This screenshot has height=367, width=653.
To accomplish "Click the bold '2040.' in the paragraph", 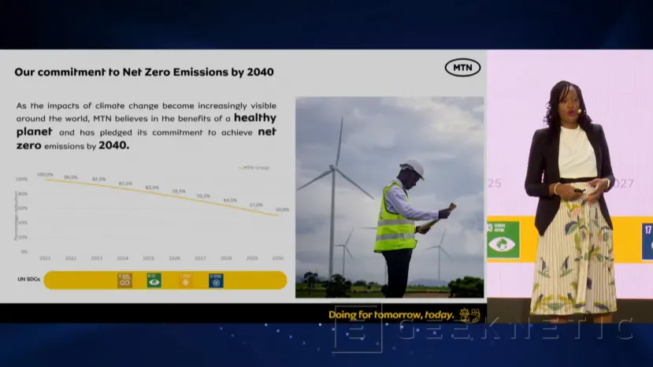I will (113, 146).
